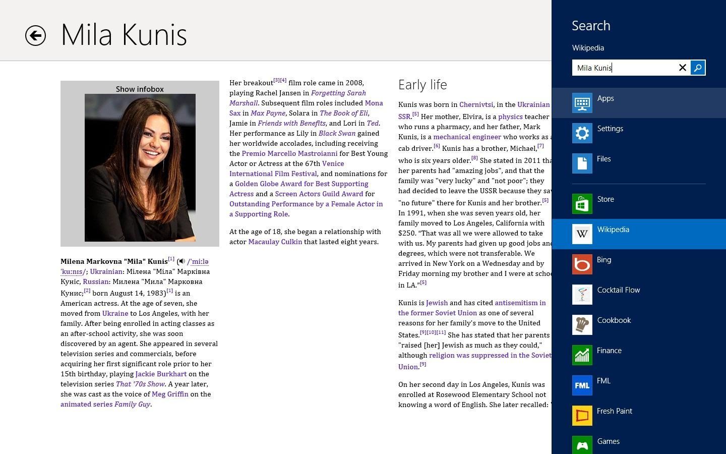Open the Premio Marcello Mastroianni link

(x=289, y=153)
